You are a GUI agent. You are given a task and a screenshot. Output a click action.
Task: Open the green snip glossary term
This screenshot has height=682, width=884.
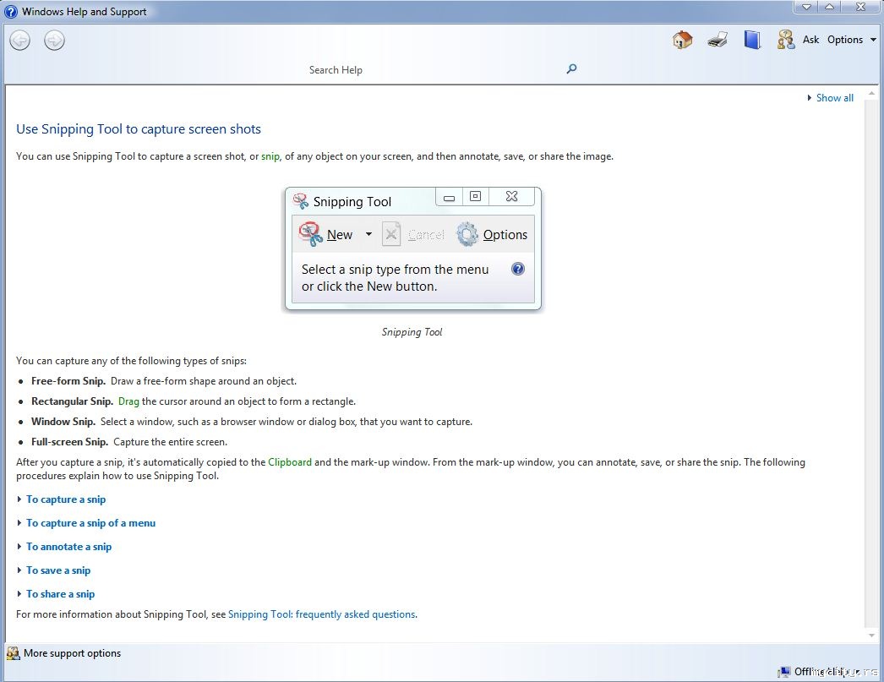point(270,156)
